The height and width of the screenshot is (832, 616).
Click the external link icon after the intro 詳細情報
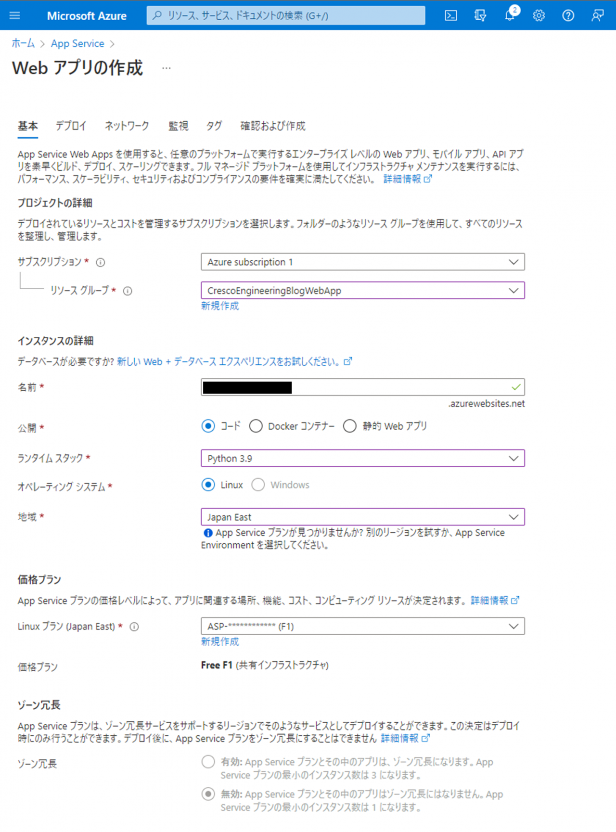[428, 179]
